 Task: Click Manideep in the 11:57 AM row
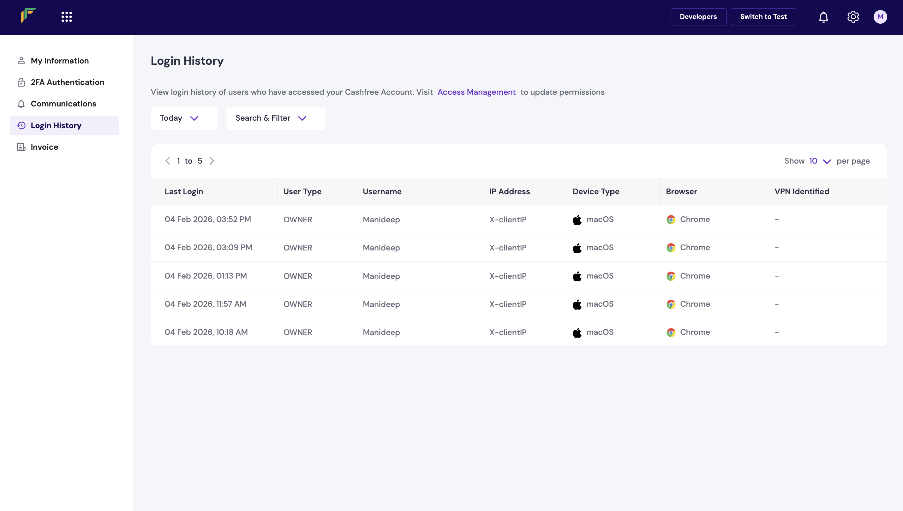coord(381,304)
